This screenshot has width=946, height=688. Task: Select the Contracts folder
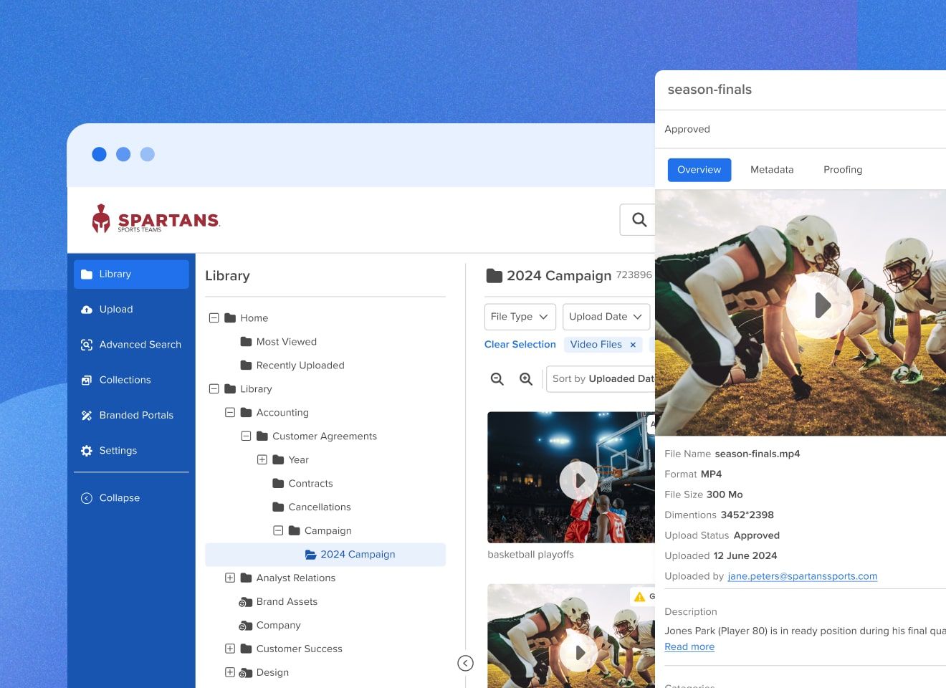pos(302,484)
